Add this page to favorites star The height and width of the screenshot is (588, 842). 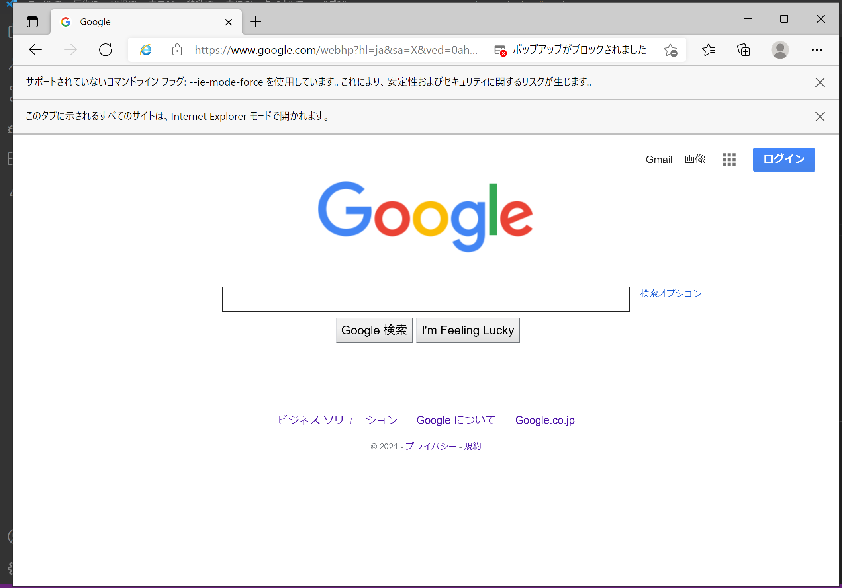tap(670, 50)
